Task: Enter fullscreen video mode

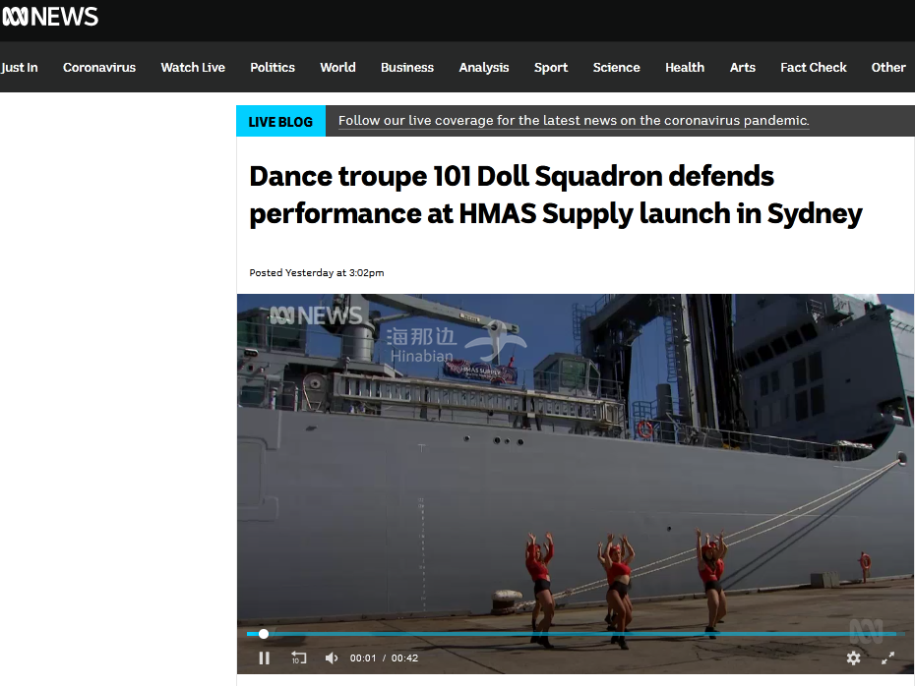Action: [x=887, y=658]
